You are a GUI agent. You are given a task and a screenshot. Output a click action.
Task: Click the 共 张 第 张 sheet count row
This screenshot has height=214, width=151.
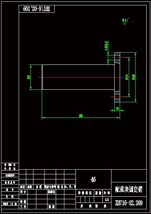click(93, 206)
